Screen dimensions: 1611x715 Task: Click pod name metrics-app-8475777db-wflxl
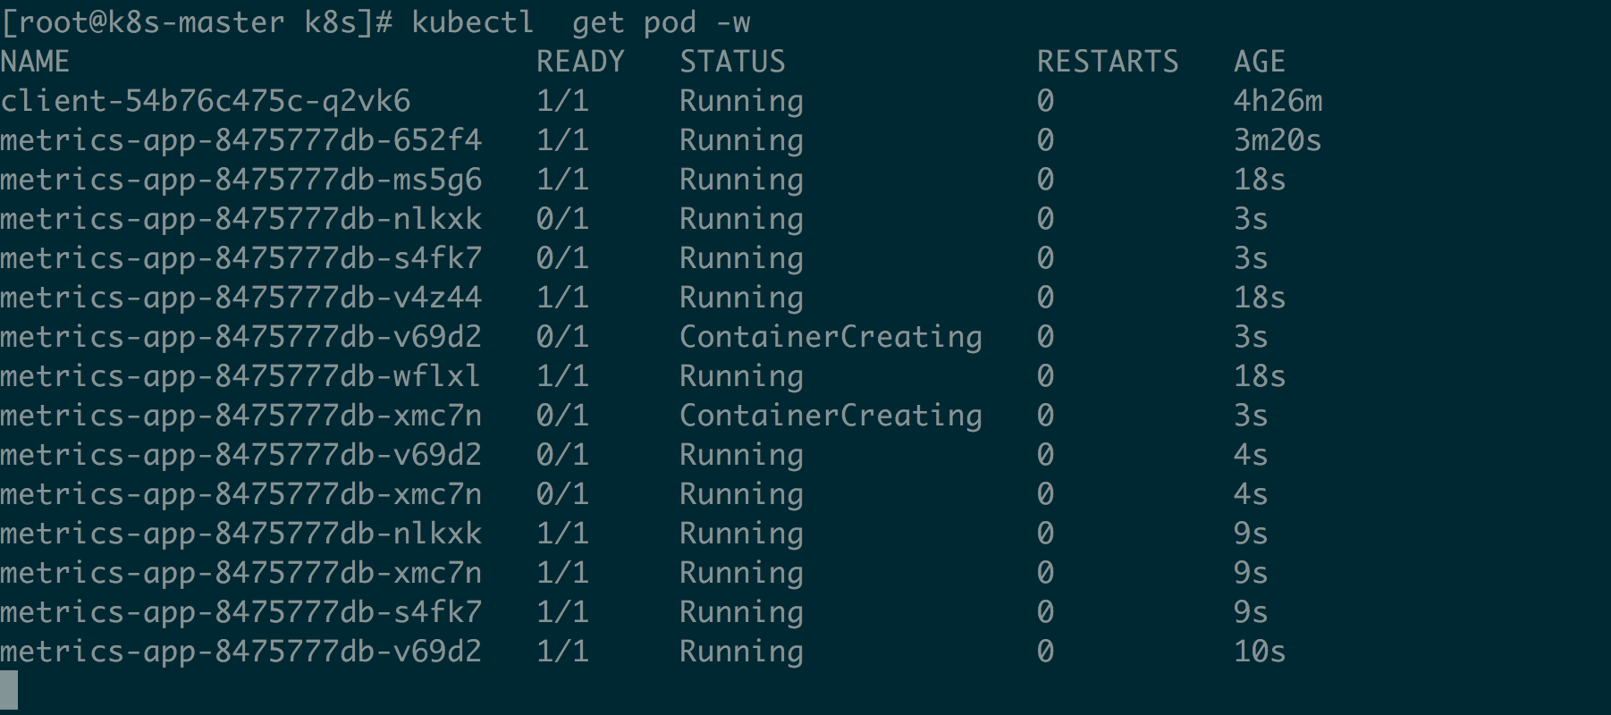[240, 376]
